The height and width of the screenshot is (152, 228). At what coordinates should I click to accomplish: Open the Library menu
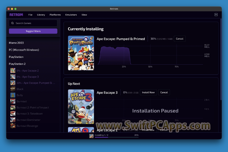click(x=41, y=15)
